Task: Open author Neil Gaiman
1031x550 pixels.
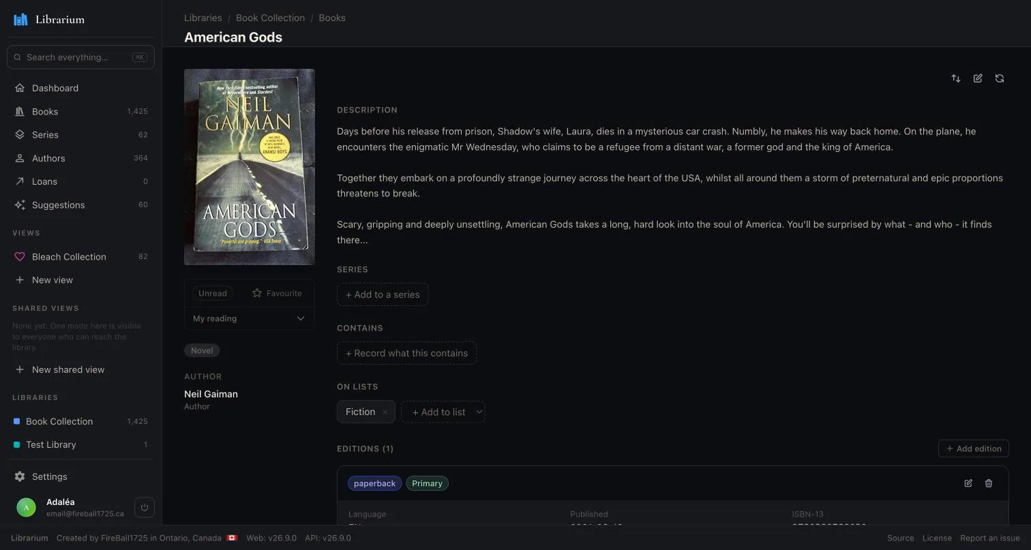Action: pos(211,394)
